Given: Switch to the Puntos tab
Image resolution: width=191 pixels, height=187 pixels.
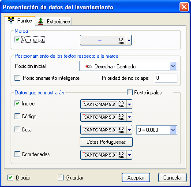Looking at the screenshot, I should coord(20,21).
